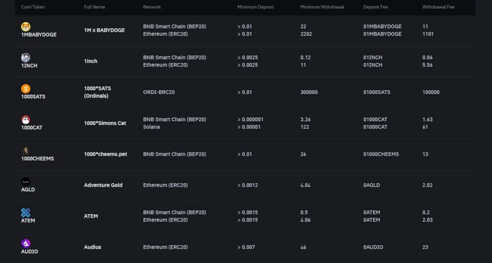The height and width of the screenshot is (263, 492).
Task: Select the 1MBABYDOGE ticker label
Action: tap(39, 35)
